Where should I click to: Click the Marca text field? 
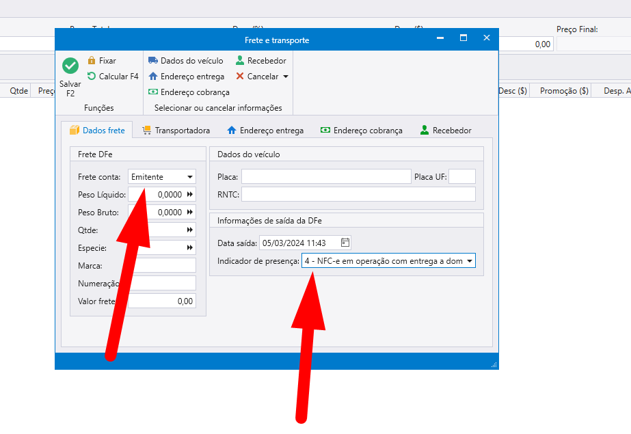162,265
